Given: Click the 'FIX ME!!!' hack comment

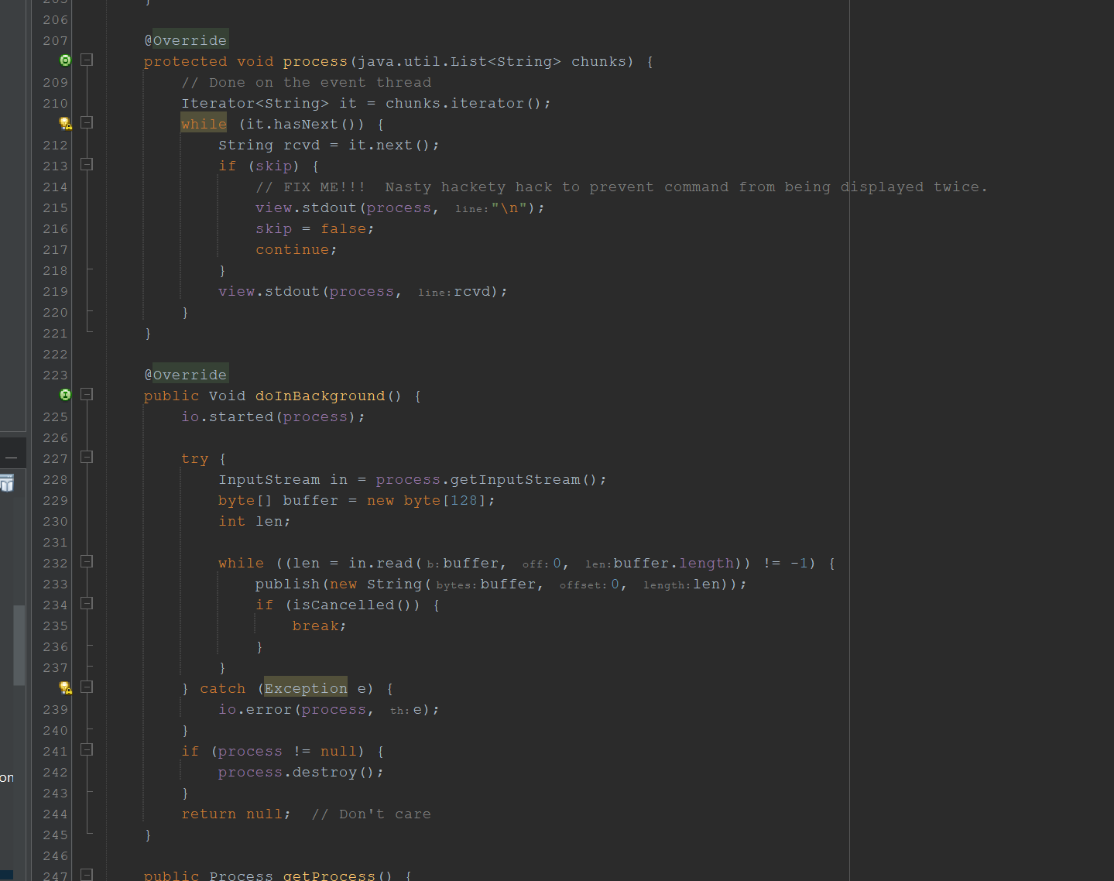Looking at the screenshot, I should click(622, 187).
